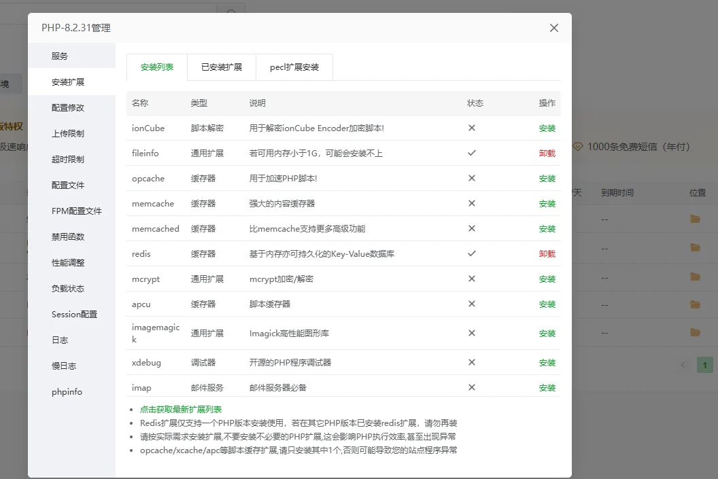This screenshot has width=718, height=479.
Task: View 负载状态 in the sidebar
Action: [x=71, y=288]
